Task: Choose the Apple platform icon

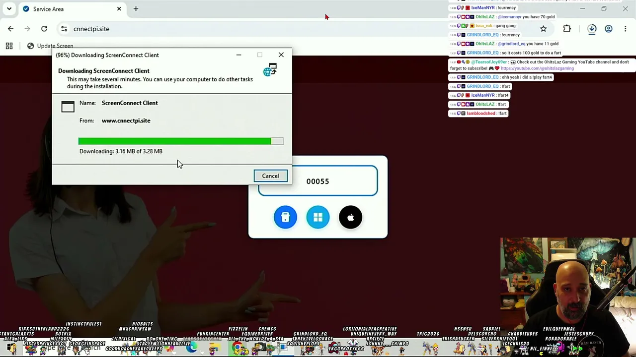Action: 351,217
